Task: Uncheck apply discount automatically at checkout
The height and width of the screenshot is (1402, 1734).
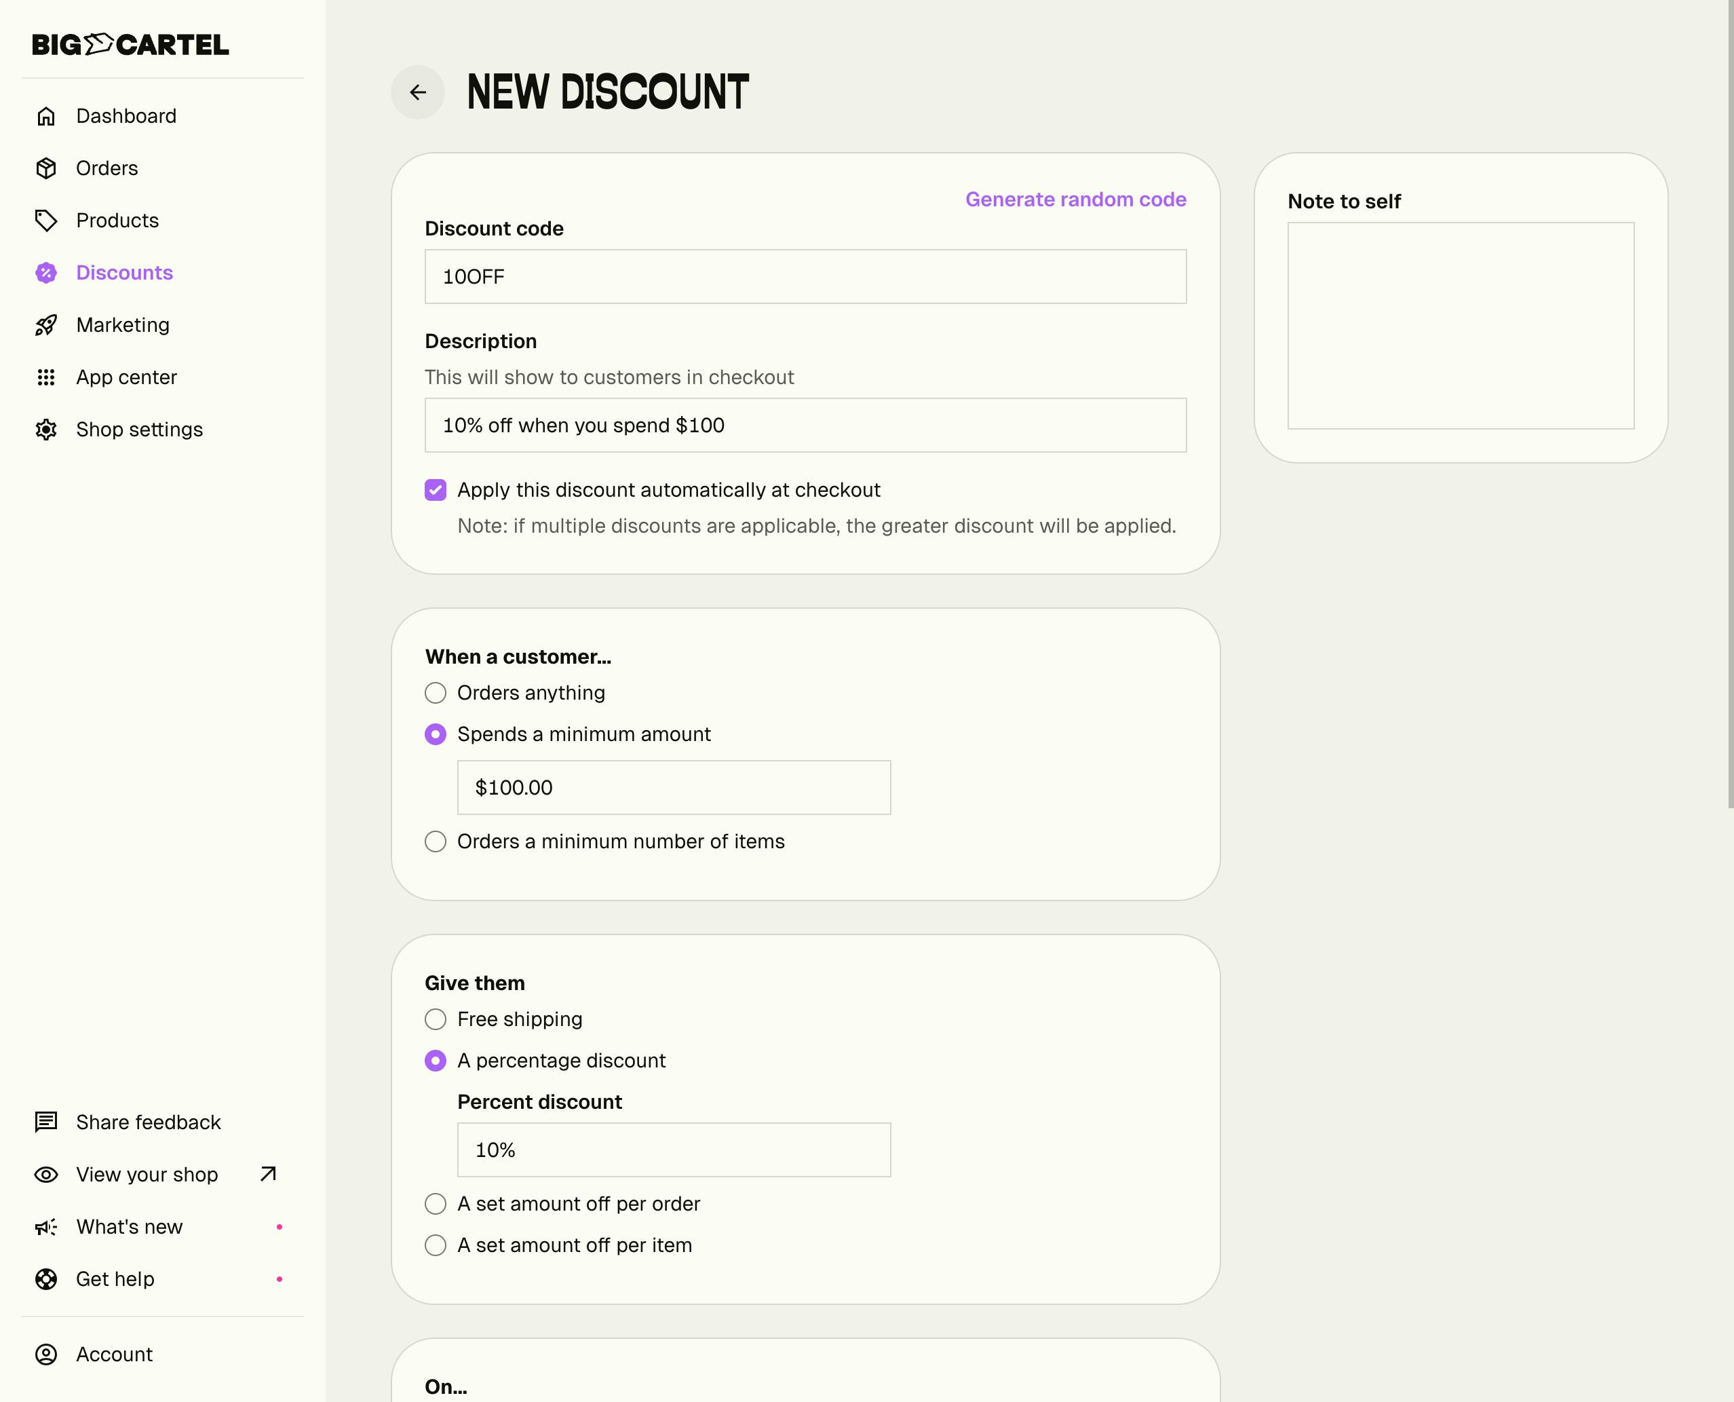Action: [x=435, y=490]
